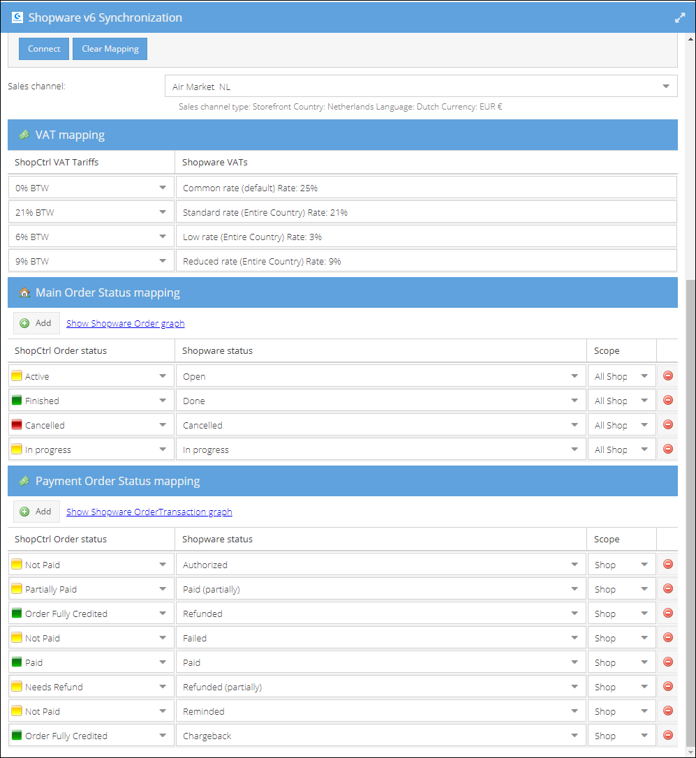Click the Shopware logo icon in title bar
Screen dimensions: 696x758
(17, 17)
